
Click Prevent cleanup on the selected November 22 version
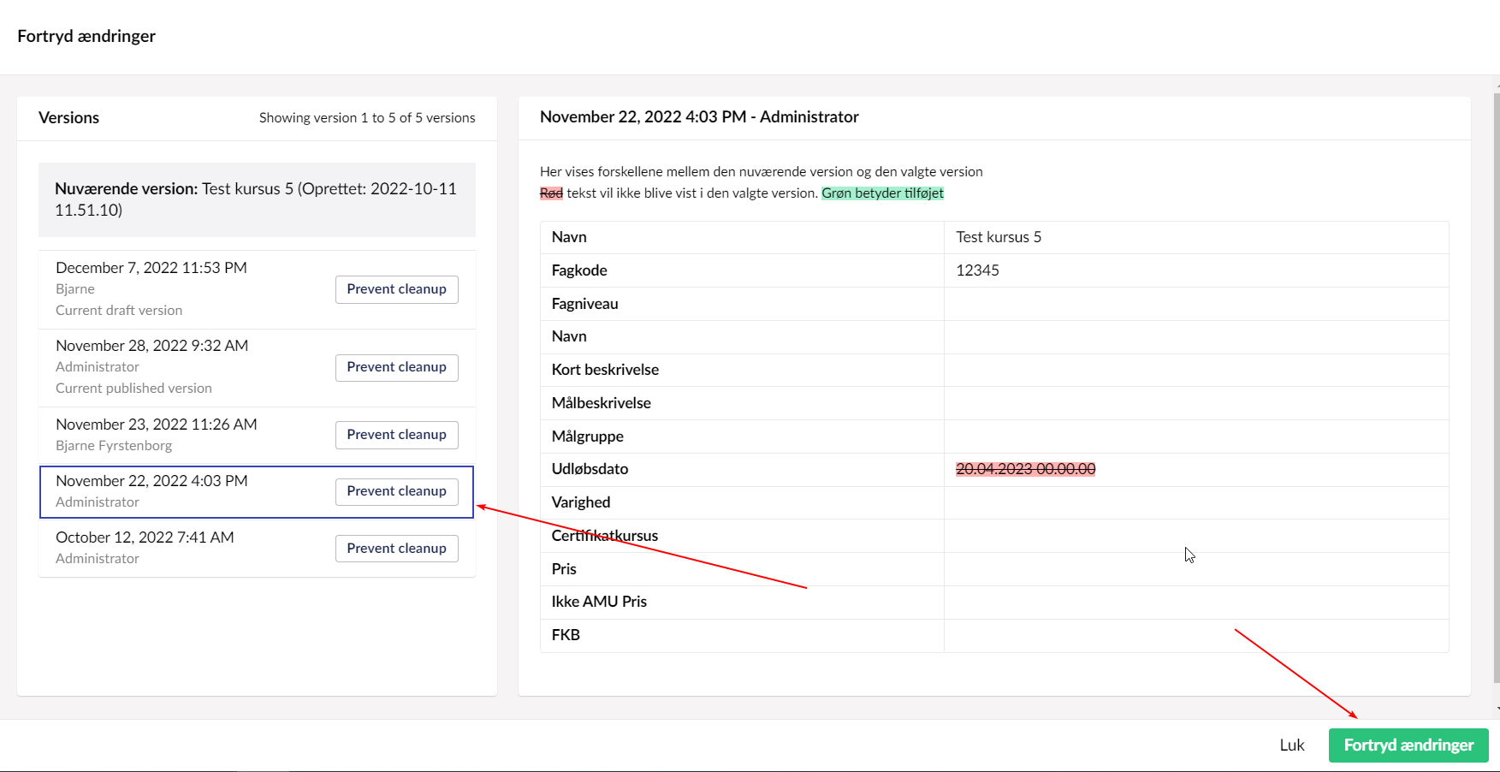click(396, 490)
